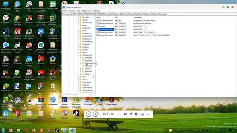The image size is (237, 133).
Task: Launch the MEmu desktop icon
Action: tap(53, 60)
